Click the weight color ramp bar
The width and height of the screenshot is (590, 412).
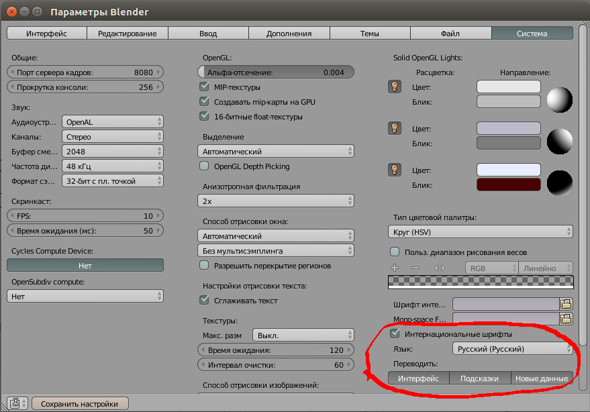pyautogui.click(x=481, y=282)
